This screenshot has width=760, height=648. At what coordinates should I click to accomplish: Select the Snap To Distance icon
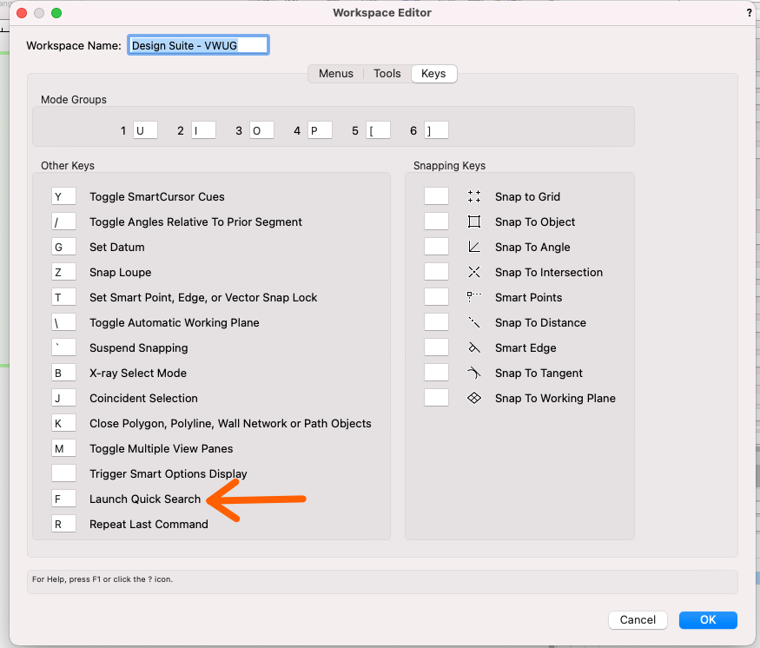tap(474, 322)
